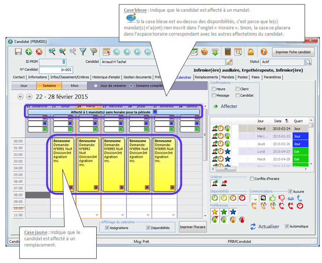The width and height of the screenshot is (322, 263).
Task: Click the Imprimer Fiche candidat button
Action: (293, 52)
